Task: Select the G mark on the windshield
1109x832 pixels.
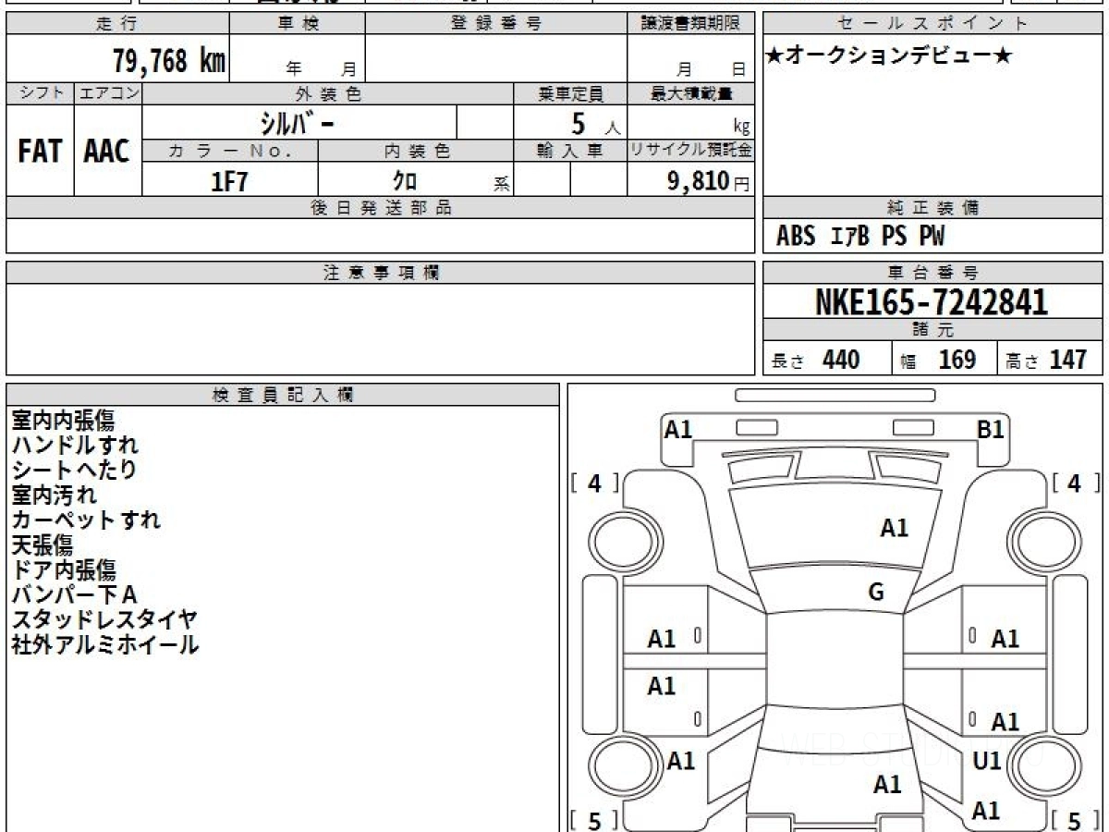Action: (x=876, y=593)
